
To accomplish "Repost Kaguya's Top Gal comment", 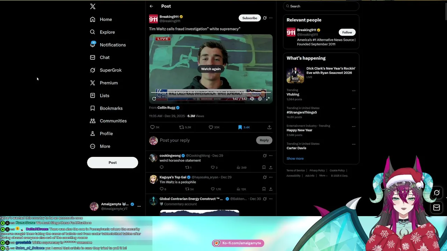I will click(189, 189).
